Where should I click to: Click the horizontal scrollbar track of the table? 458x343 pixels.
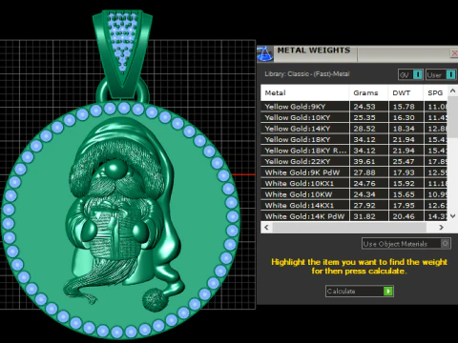[x=349, y=228]
